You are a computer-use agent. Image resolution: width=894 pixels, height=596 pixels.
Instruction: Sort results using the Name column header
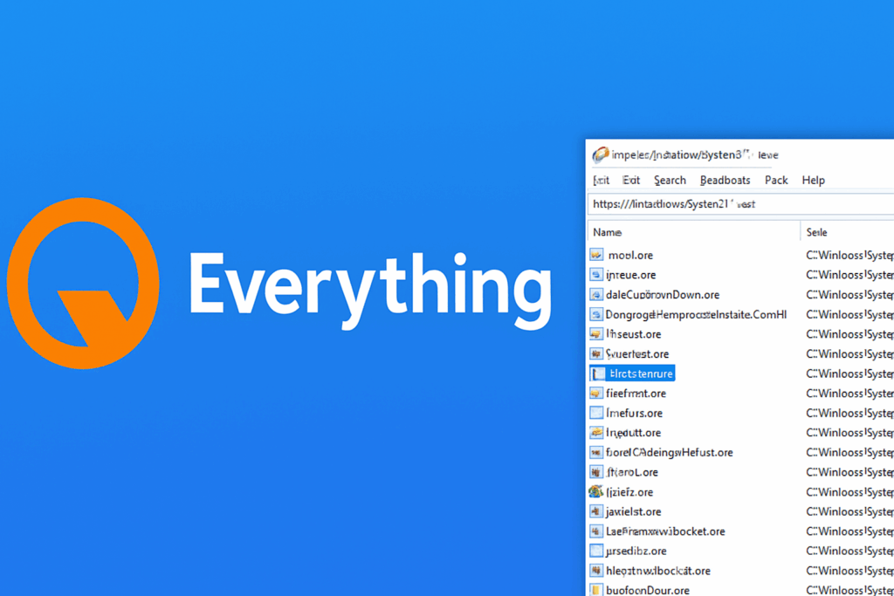(607, 231)
